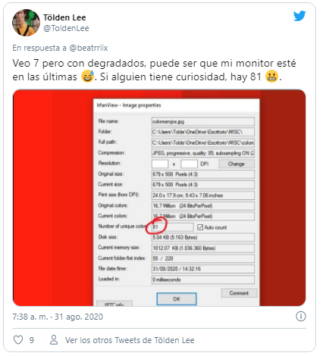Click the IPTC info button
The height and width of the screenshot is (356, 326).
pyautogui.click(x=114, y=304)
